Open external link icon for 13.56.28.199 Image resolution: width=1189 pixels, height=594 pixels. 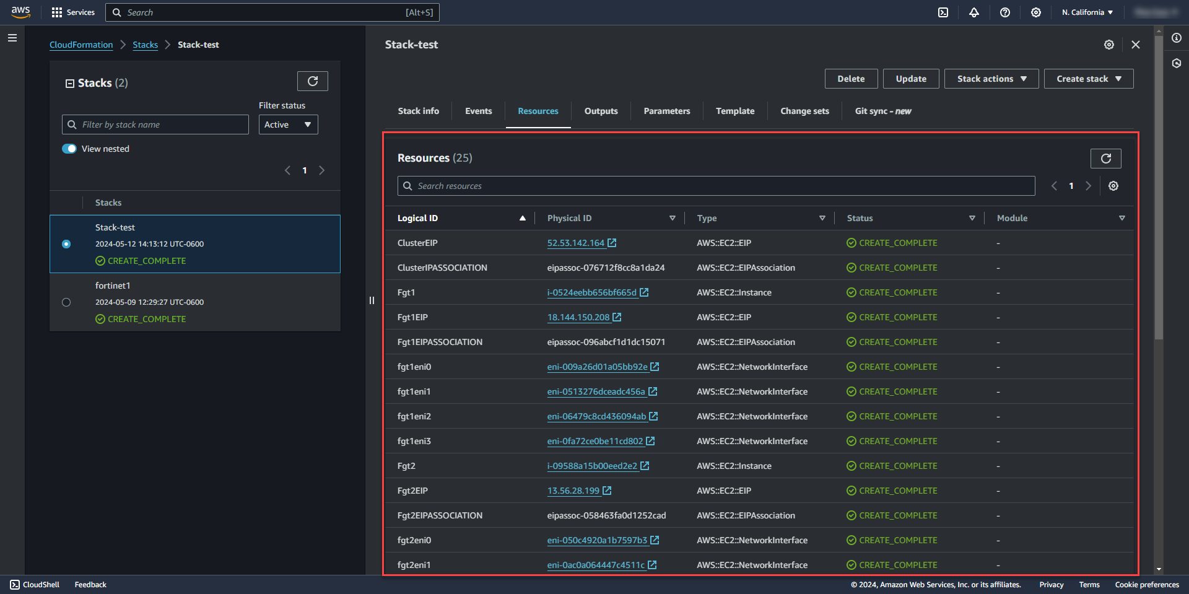click(x=608, y=491)
